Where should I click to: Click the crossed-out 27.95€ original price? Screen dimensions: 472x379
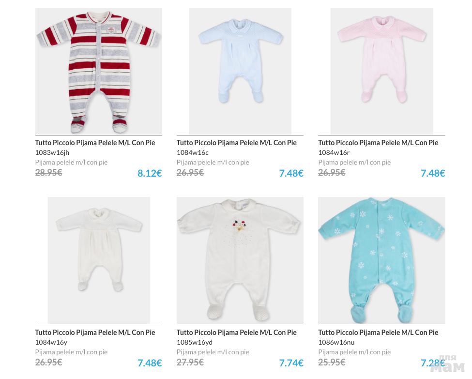[190, 362]
